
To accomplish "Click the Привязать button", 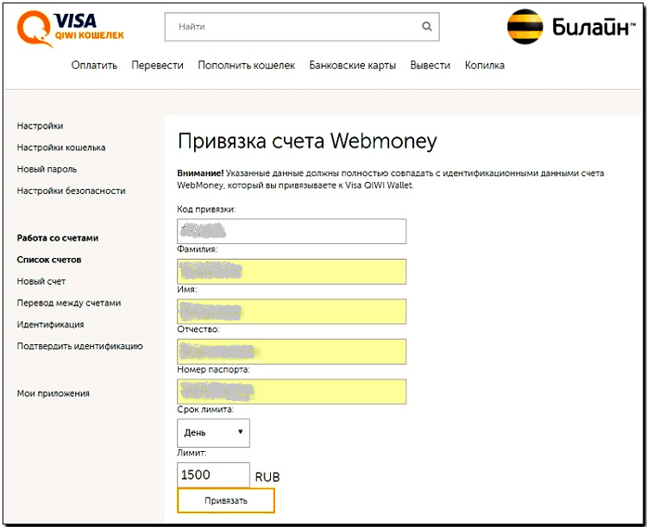I will point(226,500).
